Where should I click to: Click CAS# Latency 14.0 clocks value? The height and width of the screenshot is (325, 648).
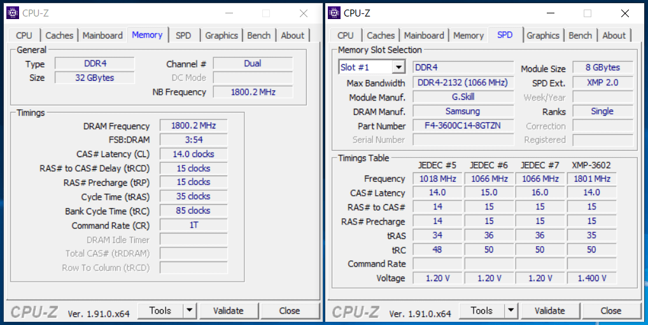pyautogui.click(x=194, y=154)
